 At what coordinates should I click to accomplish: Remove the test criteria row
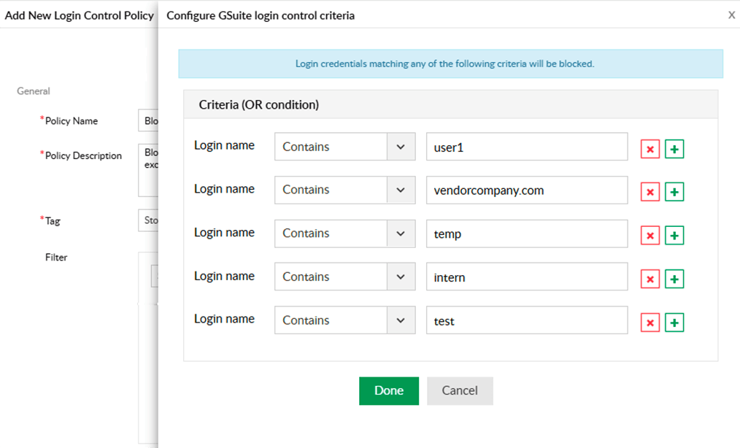tap(650, 323)
